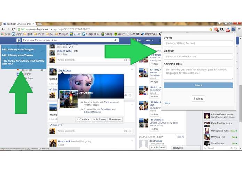Click Hon Kwok created the group name
The height and width of the screenshot is (172, 242).
click(64, 141)
